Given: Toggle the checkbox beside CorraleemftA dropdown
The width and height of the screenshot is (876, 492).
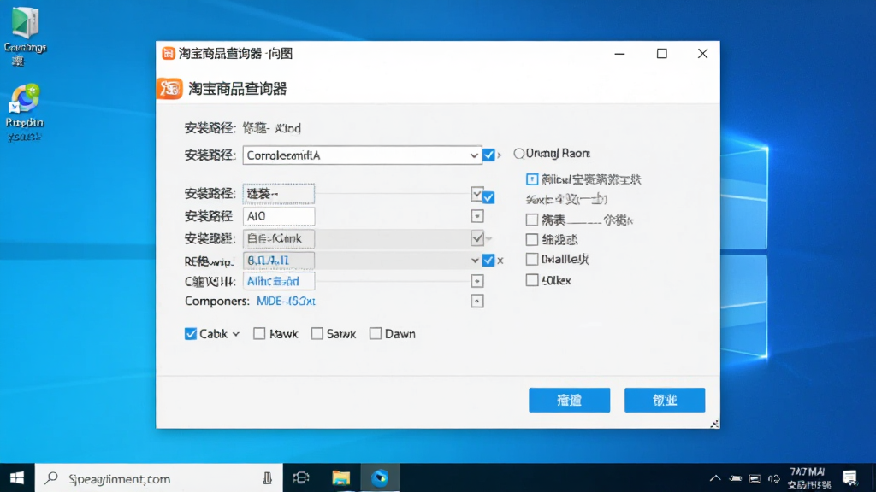Looking at the screenshot, I should [488, 155].
